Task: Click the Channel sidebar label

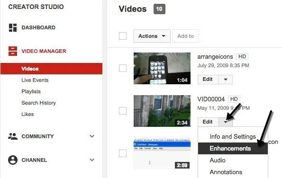Action: pyautogui.click(x=34, y=160)
